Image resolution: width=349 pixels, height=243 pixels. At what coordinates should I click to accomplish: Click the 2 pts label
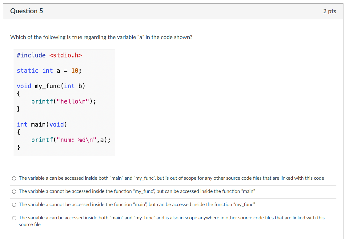click(330, 11)
